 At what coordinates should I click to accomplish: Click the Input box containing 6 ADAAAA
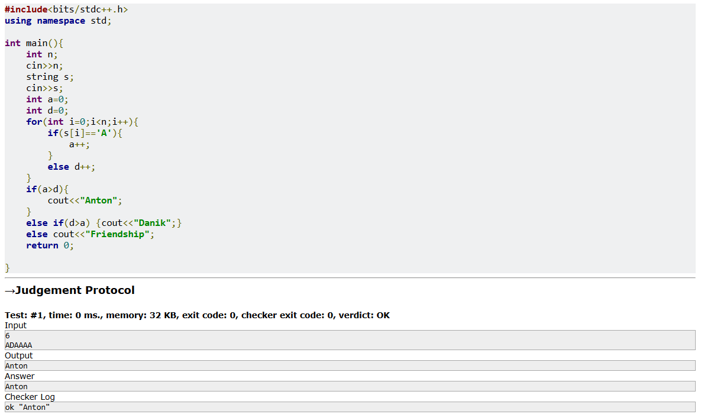click(350, 340)
